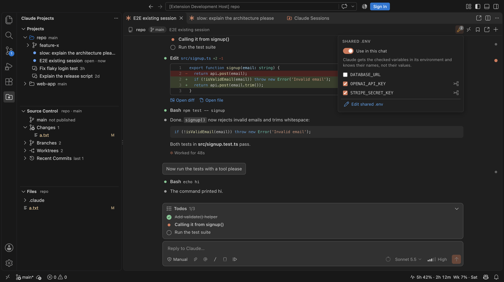
Task: Click the Sign In button
Action: click(380, 7)
